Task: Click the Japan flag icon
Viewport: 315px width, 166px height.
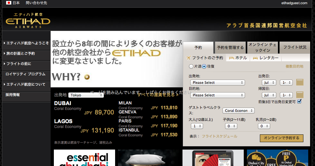Action: (x=8, y=3)
